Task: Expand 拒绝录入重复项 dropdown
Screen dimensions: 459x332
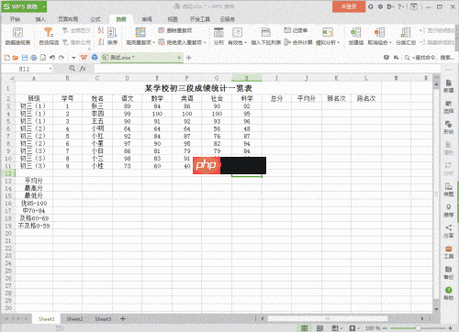Action: point(205,42)
